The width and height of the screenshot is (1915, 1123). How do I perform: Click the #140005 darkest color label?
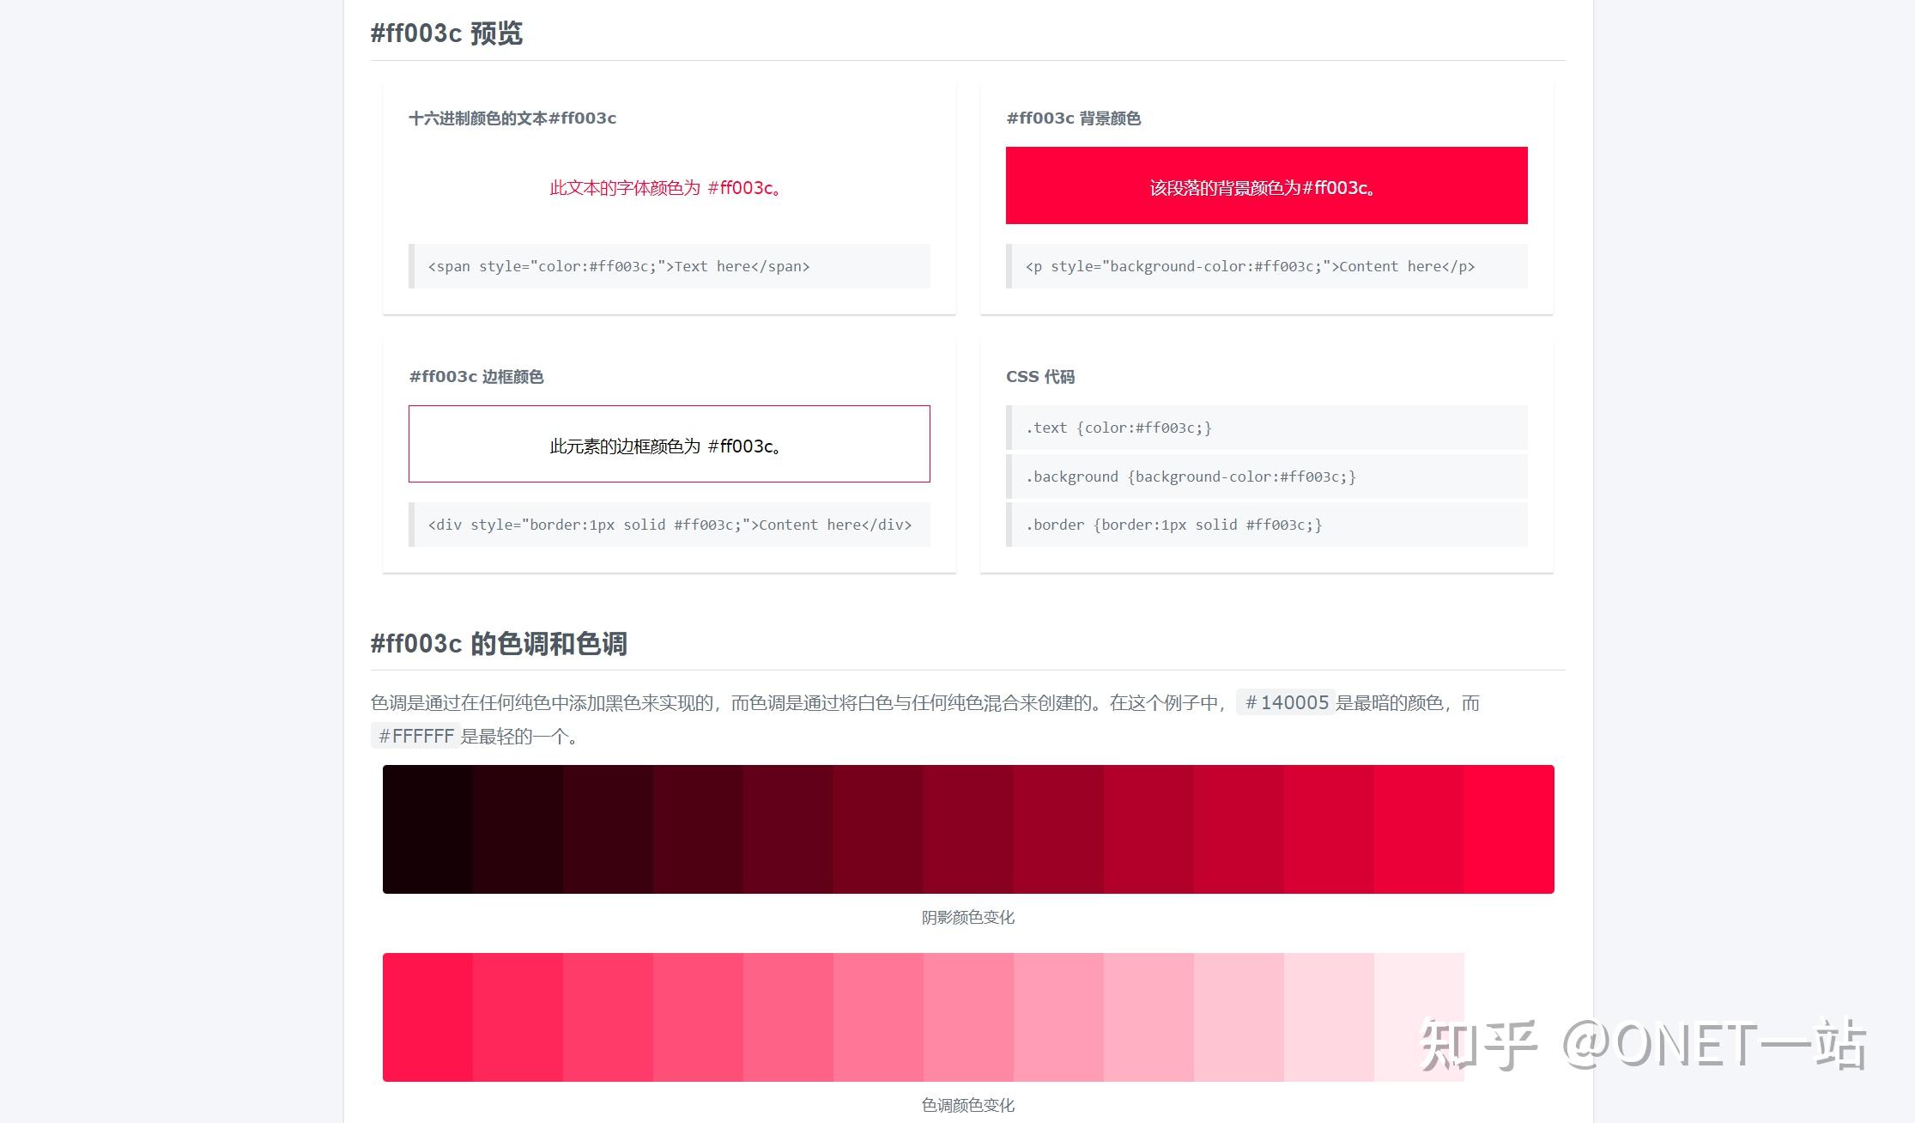coord(1284,702)
